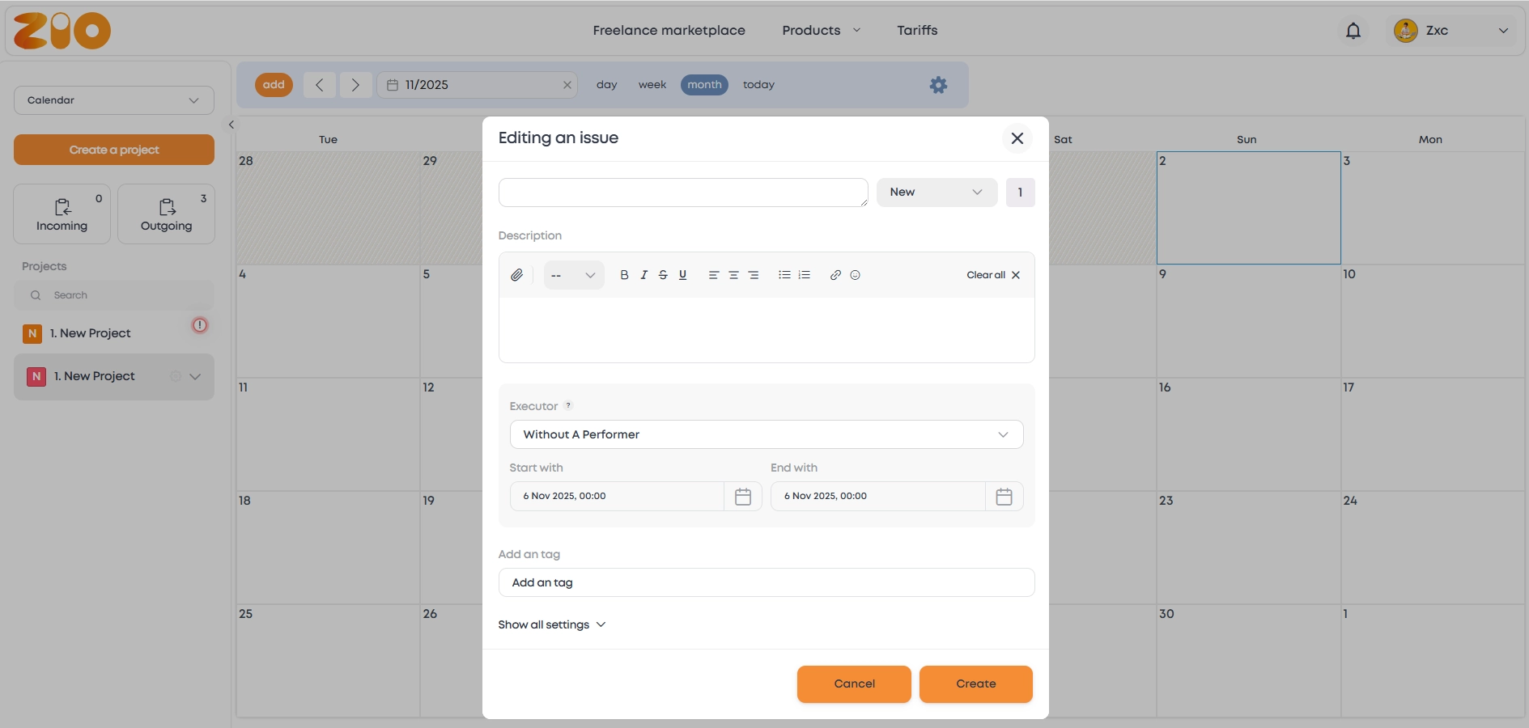This screenshot has width=1529, height=728.
Task: Open the Freelance marketplace page
Action: tap(669, 31)
